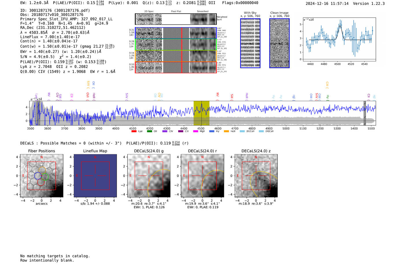Image resolution: width=405 pixels, height=276 pixels.
Task: Click the ID 3001287176 text line
Action: click(x=55, y=10)
